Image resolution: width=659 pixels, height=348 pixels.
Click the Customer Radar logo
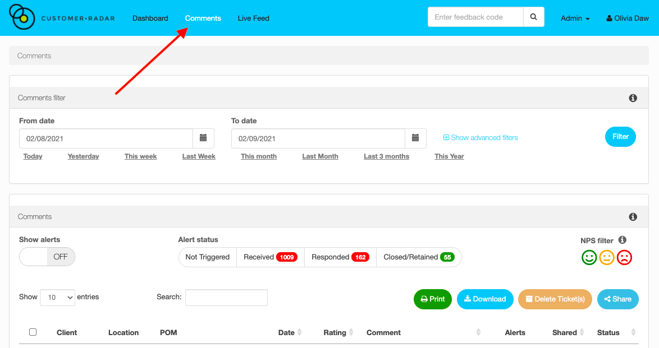62,17
